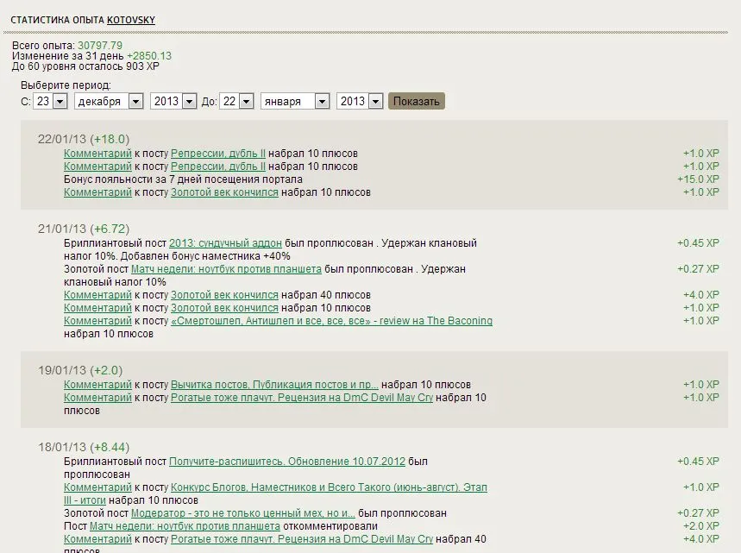Open the «Смертошлеп, Антишлеп» review link
Screen dimensions: 741x553
click(332, 321)
